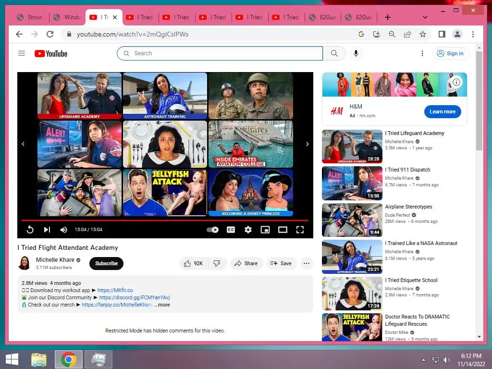Install or download page icon in address bar
This screenshot has height=369, width=492.
point(377,34)
